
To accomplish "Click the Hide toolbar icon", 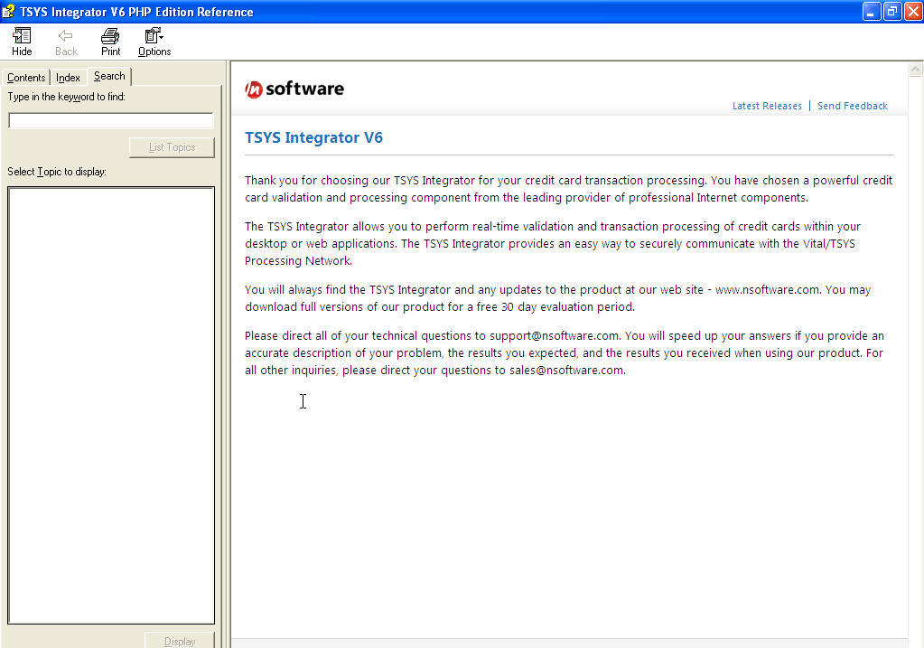I will (x=22, y=42).
